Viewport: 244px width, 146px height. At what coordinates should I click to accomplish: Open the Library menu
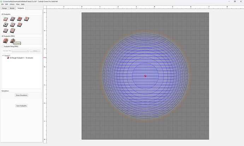12,4
